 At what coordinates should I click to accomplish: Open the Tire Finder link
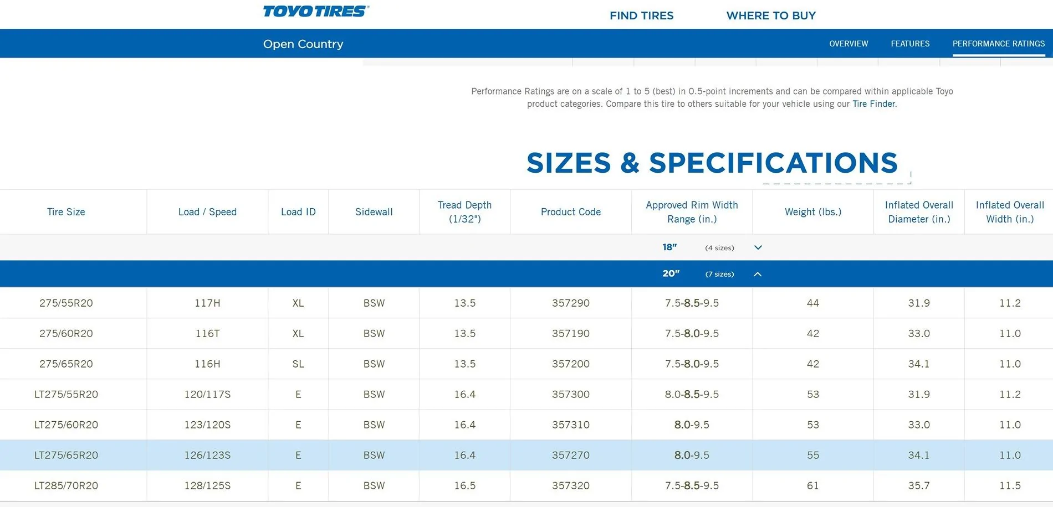[x=873, y=104]
